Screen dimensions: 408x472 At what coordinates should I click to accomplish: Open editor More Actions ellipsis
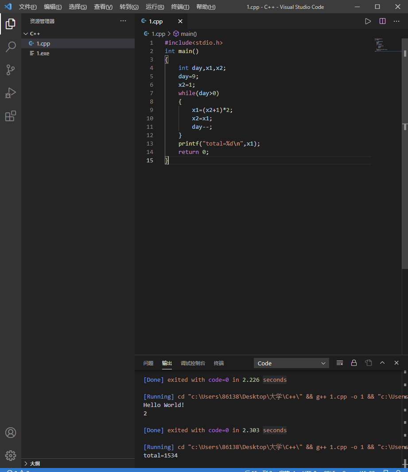pyautogui.click(x=396, y=21)
